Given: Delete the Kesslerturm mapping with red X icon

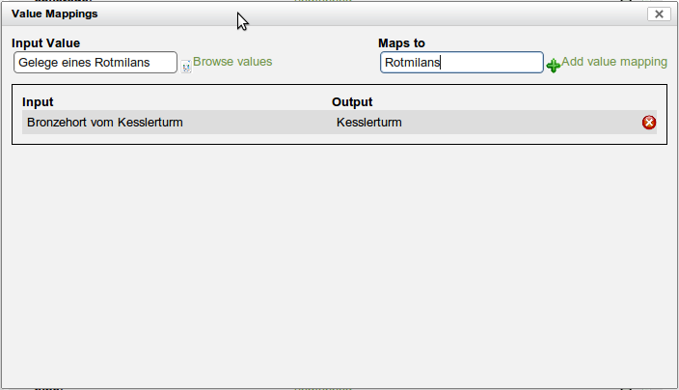Looking at the screenshot, I should pos(649,123).
